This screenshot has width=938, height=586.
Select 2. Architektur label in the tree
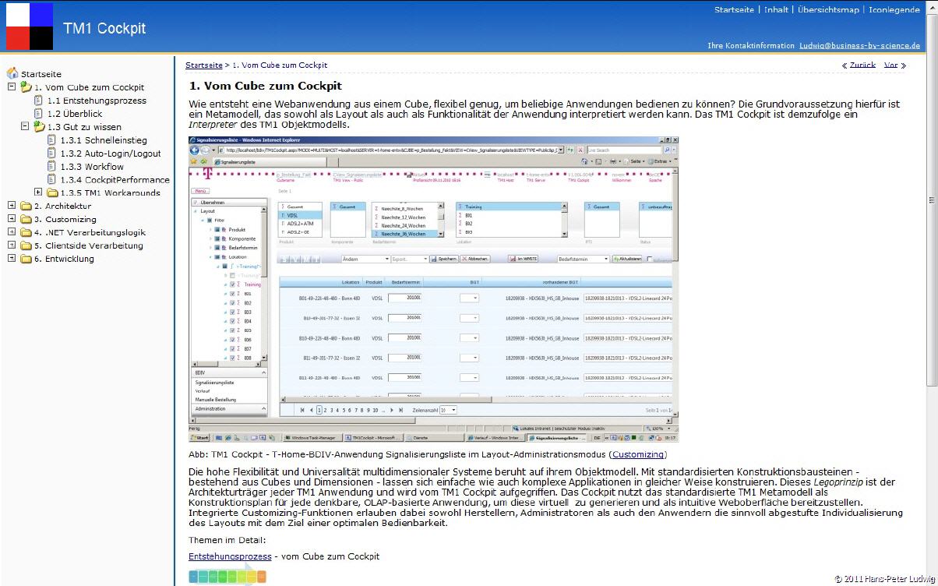[62, 207]
